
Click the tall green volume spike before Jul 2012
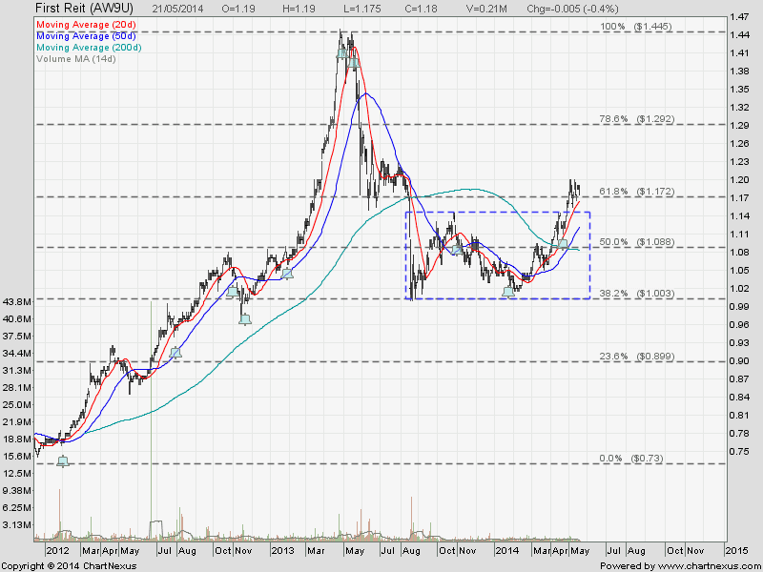[151, 420]
